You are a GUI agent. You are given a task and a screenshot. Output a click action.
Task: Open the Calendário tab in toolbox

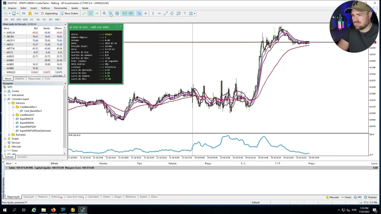93,197
